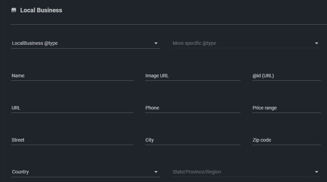The image size is (327, 182).
Task: Click the More specific @type arrow
Action: [x=317, y=43]
